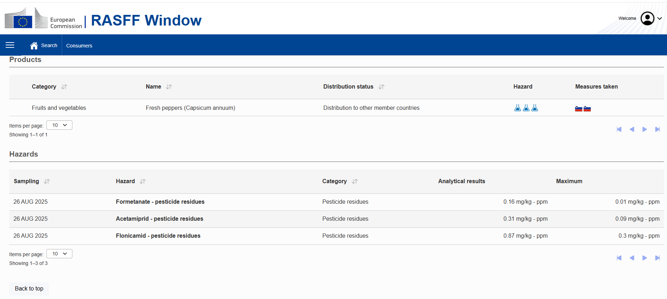Screen dimensions: 667x299
Task: Sort hazards by Sampling date
Action: pos(47,181)
